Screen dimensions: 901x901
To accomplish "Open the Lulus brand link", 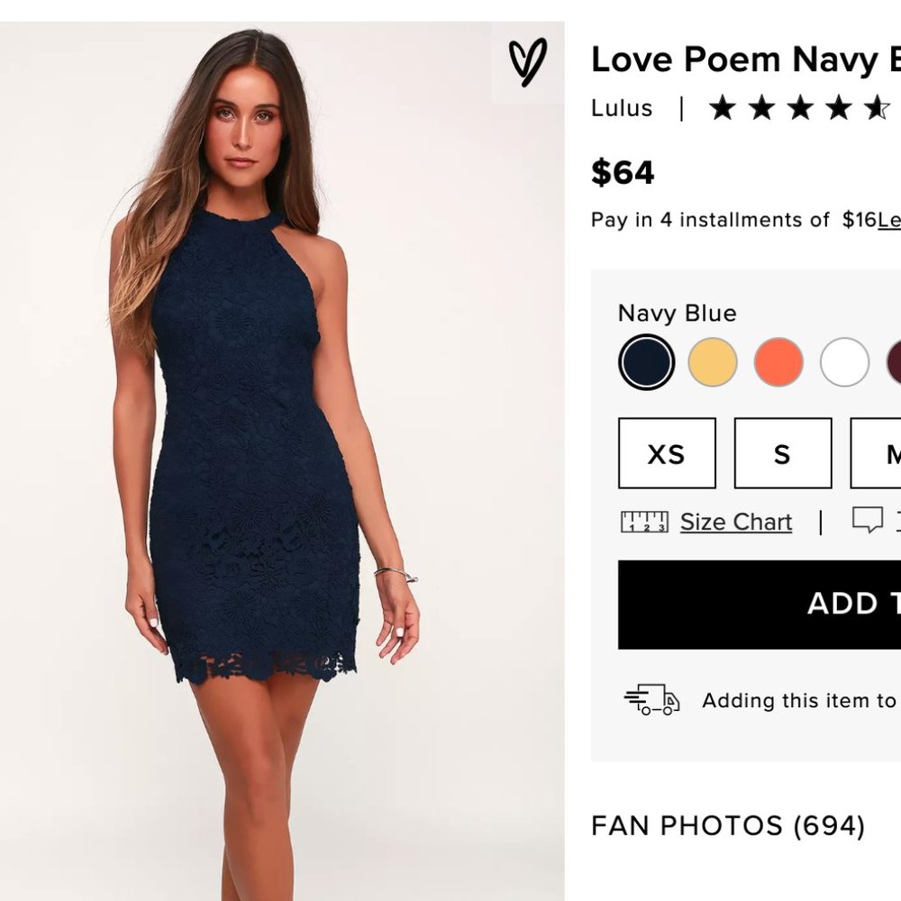I will [622, 108].
